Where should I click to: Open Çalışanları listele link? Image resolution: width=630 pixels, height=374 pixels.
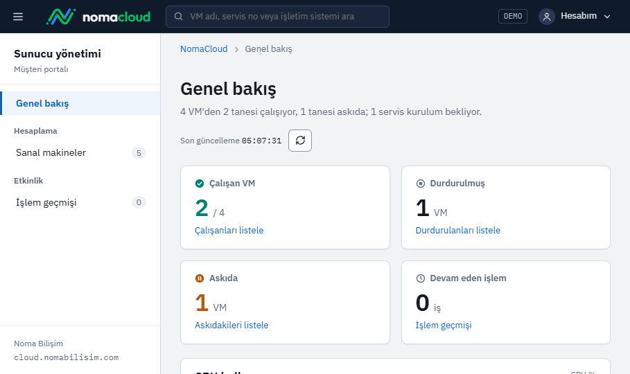pos(229,230)
